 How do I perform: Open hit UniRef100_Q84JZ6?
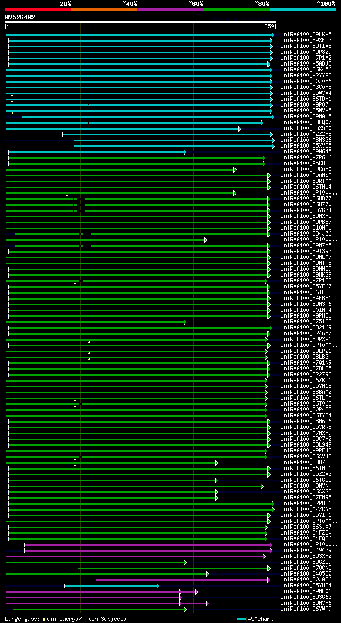[x=306, y=233]
